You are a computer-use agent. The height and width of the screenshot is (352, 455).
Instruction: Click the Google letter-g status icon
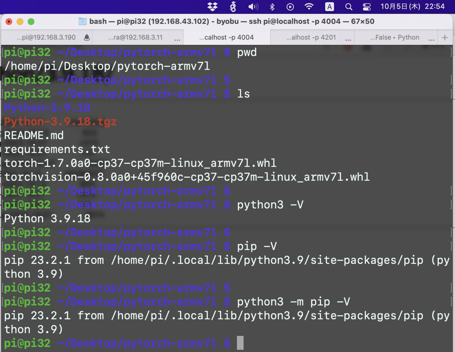click(x=232, y=6)
